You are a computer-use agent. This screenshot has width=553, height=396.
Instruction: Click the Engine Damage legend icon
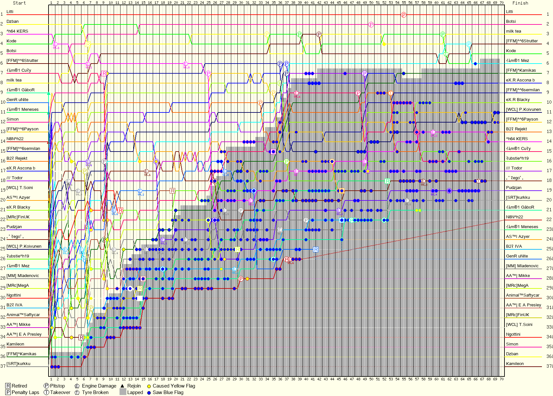tap(77, 386)
